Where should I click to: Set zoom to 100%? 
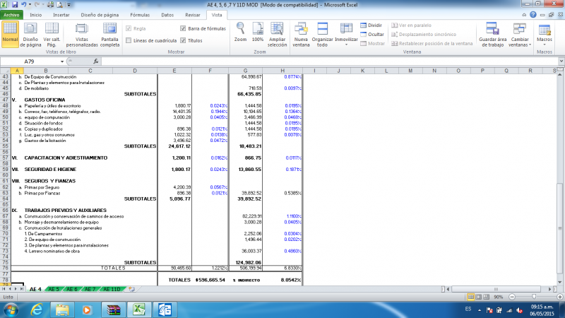coord(258,33)
